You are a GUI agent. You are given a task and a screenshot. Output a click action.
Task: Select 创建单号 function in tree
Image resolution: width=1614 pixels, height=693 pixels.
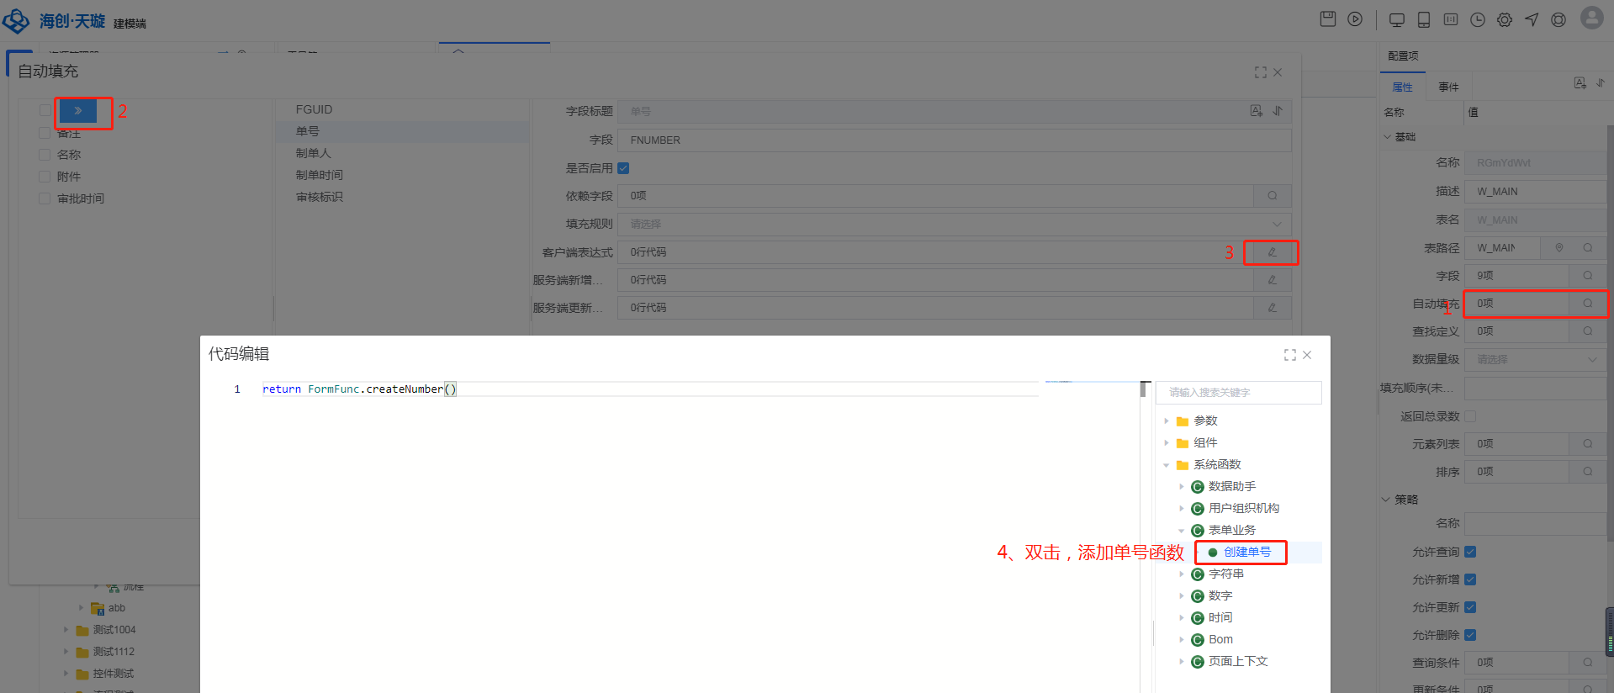click(x=1246, y=552)
